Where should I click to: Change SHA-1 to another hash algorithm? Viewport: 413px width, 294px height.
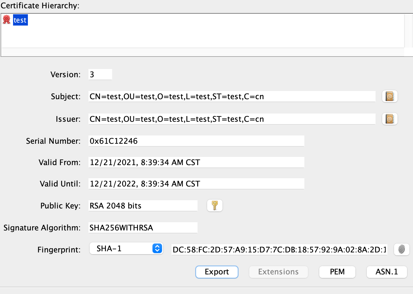(126, 248)
